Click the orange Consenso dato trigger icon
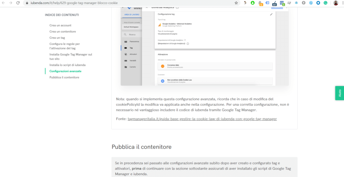 click(163, 66)
